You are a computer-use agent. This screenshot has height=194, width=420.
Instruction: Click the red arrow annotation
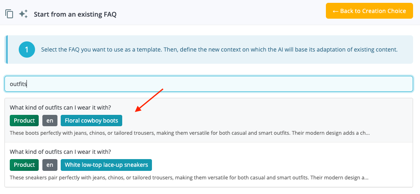point(149,99)
